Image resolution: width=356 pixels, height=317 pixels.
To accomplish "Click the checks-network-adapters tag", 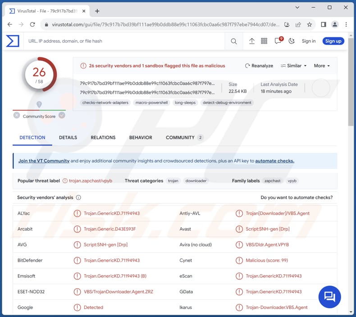I will 105,103.
